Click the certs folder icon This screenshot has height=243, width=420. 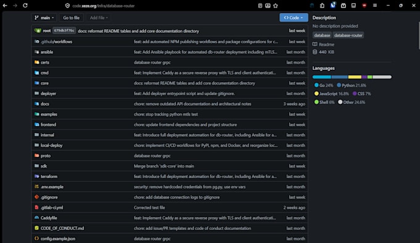[x=36, y=62]
